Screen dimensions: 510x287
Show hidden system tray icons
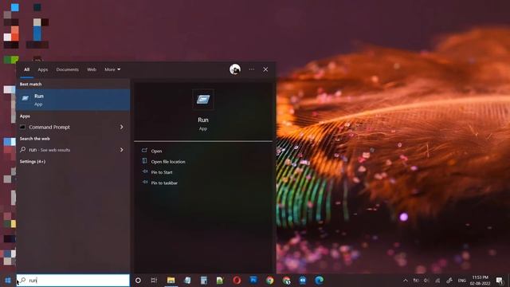pyautogui.click(x=406, y=280)
